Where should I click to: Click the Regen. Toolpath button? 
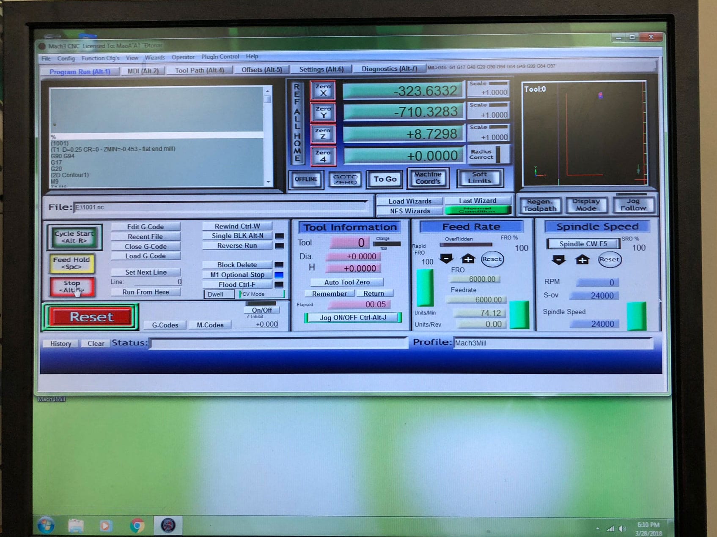coord(540,205)
